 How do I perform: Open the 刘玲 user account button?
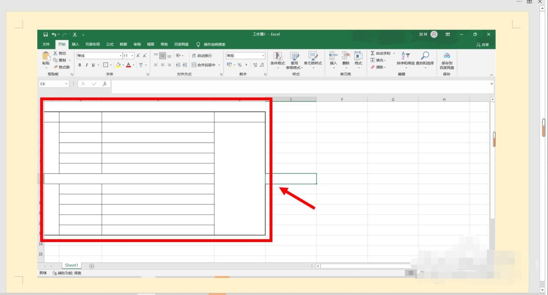(x=428, y=34)
